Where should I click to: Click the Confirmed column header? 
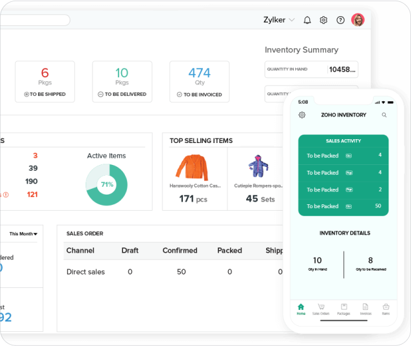click(180, 251)
